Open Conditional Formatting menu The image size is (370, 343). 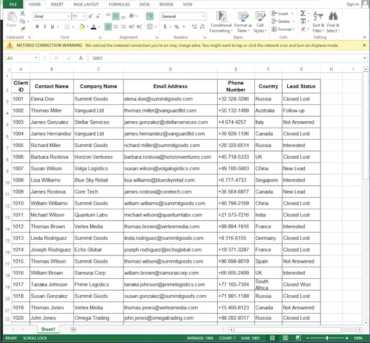221,22
